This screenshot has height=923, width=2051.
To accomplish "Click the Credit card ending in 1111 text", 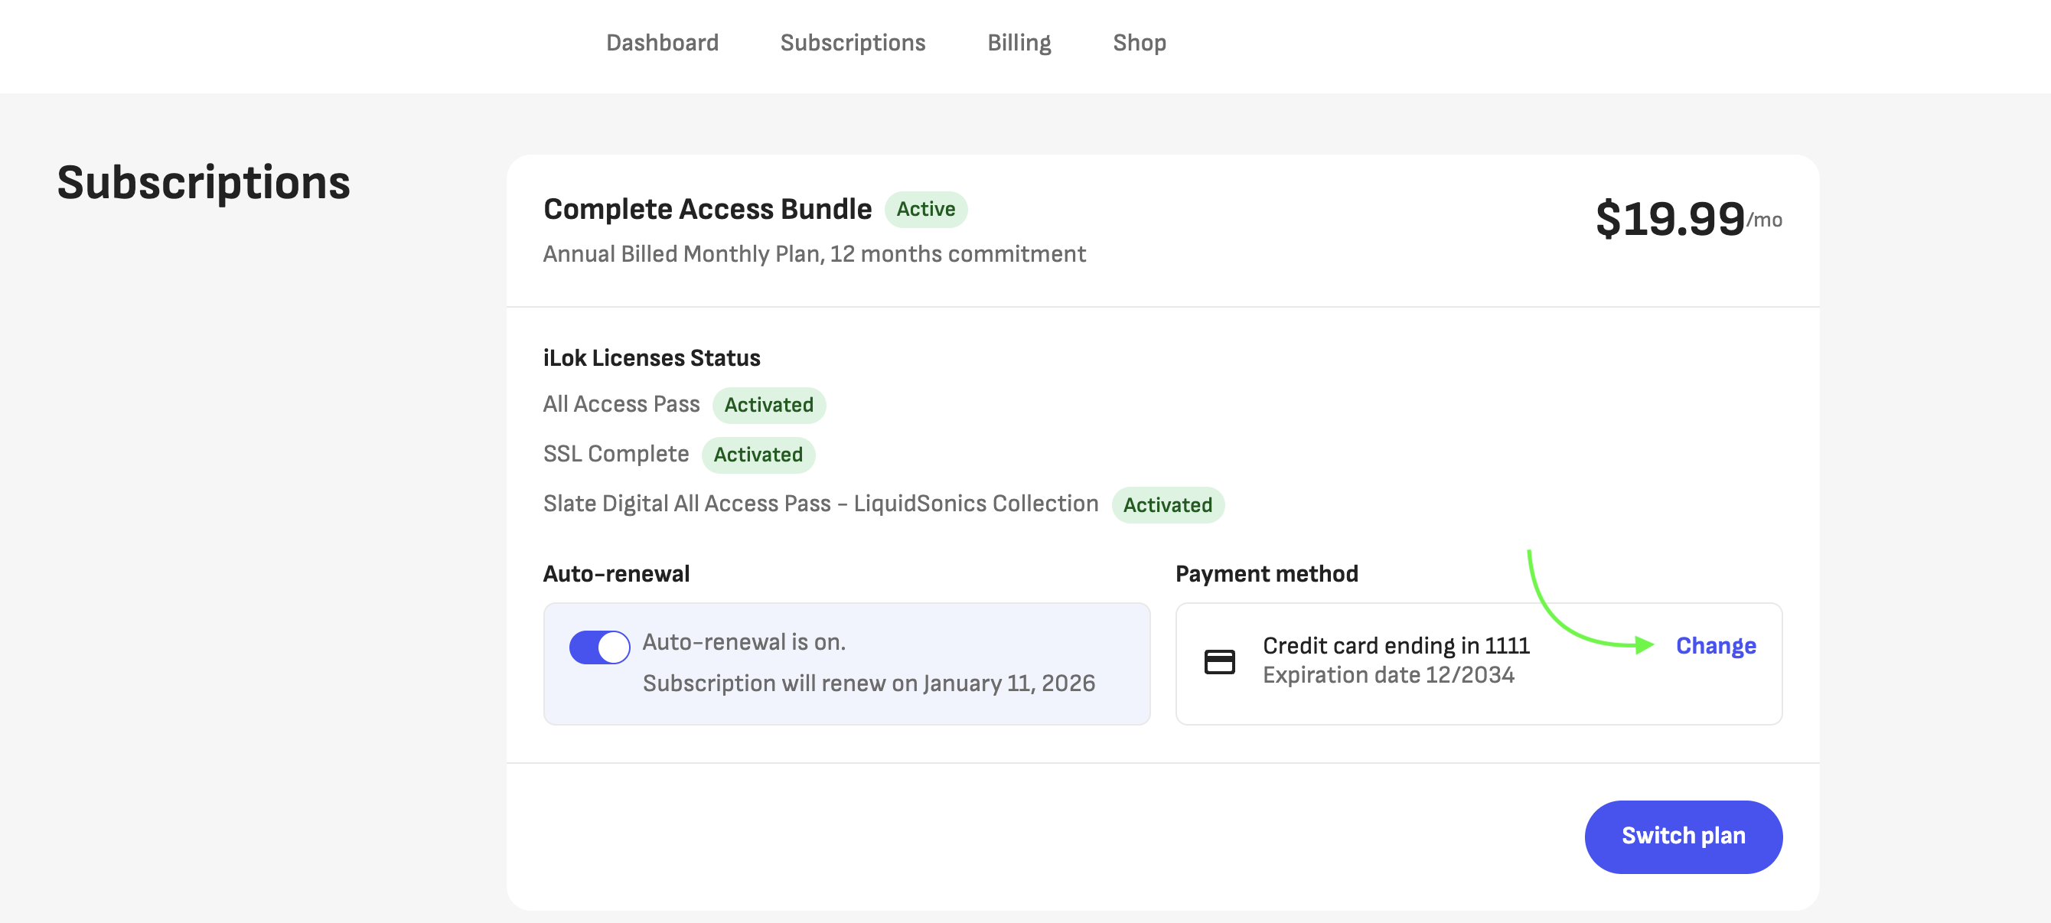I will click(x=1395, y=645).
